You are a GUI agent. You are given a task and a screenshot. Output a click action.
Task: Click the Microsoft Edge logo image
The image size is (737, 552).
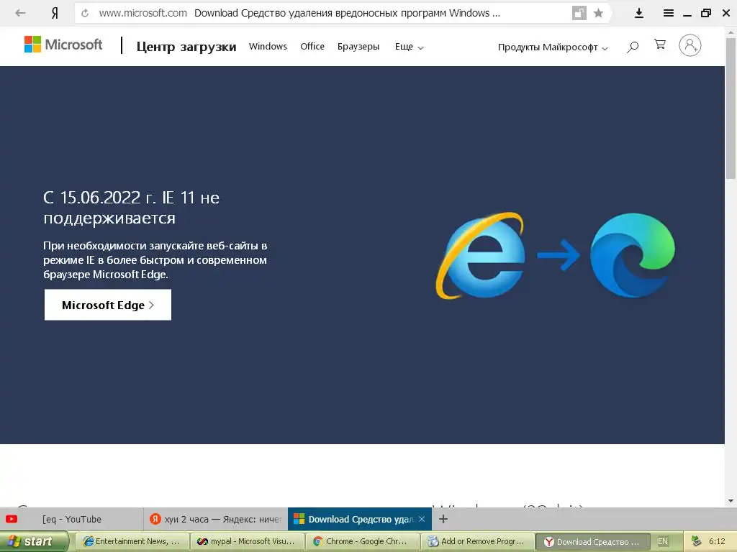click(633, 255)
